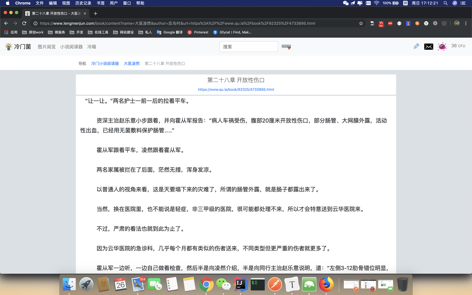The image size is (472, 295).
Task: Reload the page with the refresh icon
Action: click(x=24, y=23)
